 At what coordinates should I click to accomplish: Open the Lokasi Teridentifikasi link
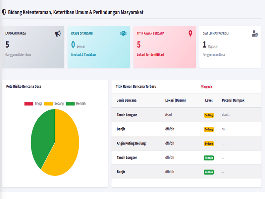tap(150, 55)
